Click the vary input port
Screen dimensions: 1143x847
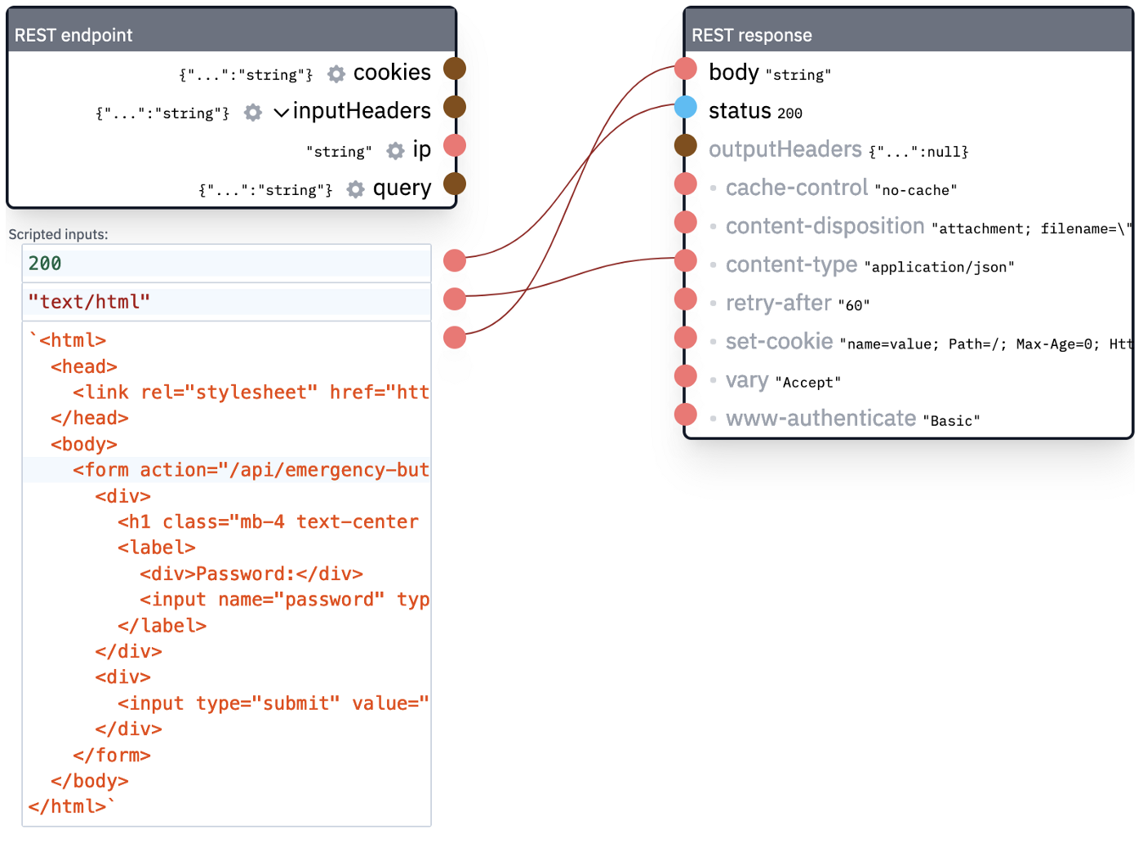(x=686, y=375)
